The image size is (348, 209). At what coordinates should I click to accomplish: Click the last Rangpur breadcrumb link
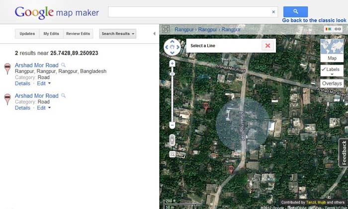point(231,29)
